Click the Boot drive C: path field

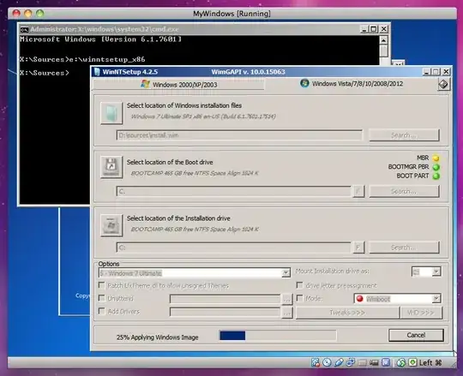click(x=234, y=191)
